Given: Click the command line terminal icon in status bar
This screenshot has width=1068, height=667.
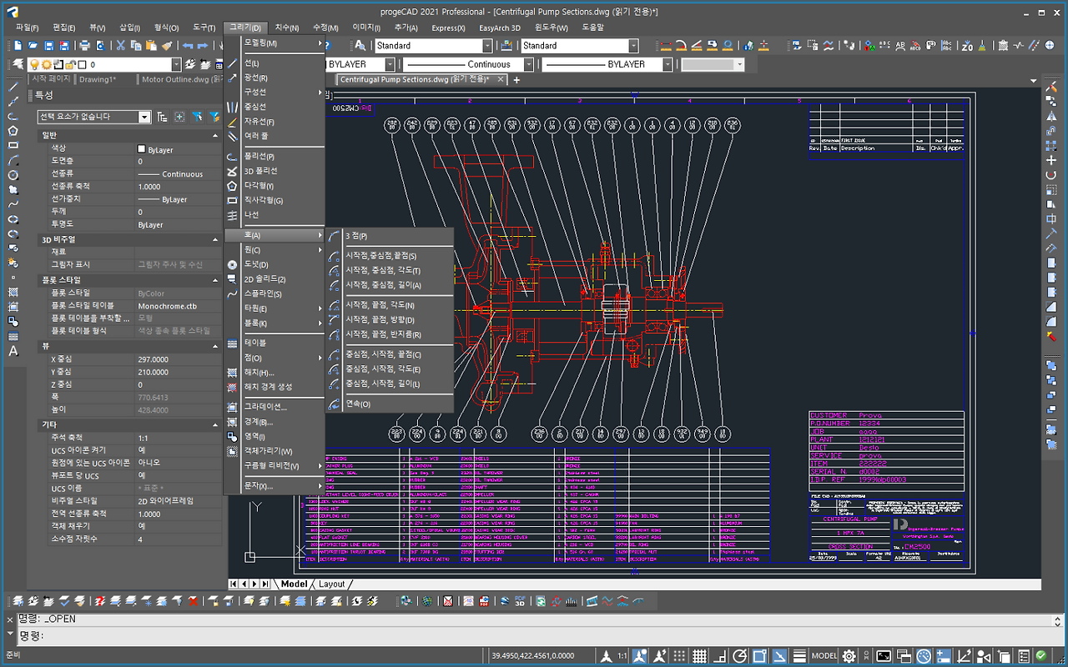Looking at the screenshot, I should (x=883, y=656).
